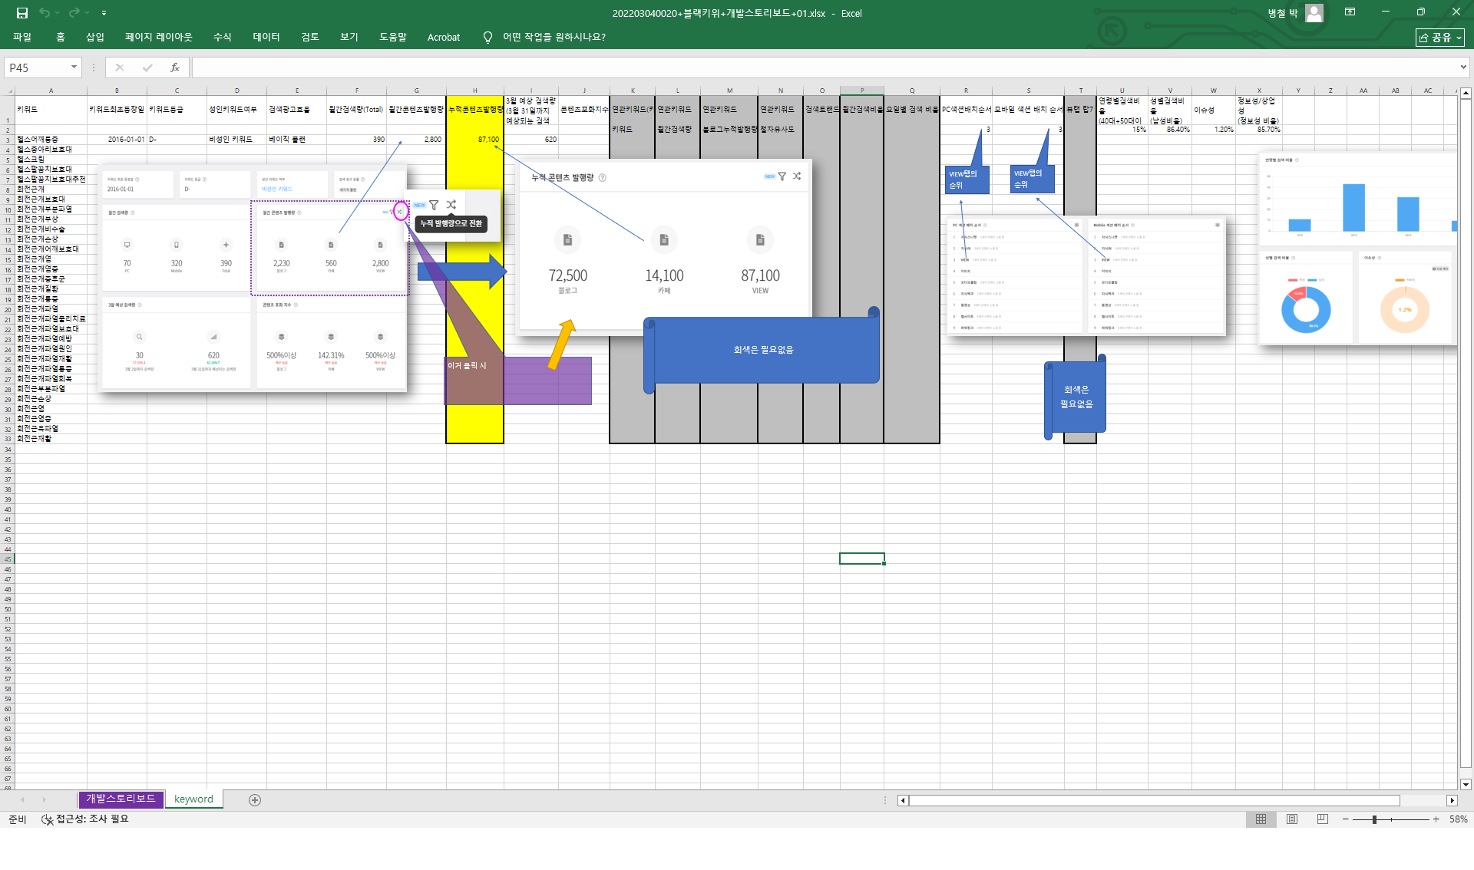The image size is (1474, 870).
Task: Click the Insert Function fx icon
Action: click(x=175, y=68)
